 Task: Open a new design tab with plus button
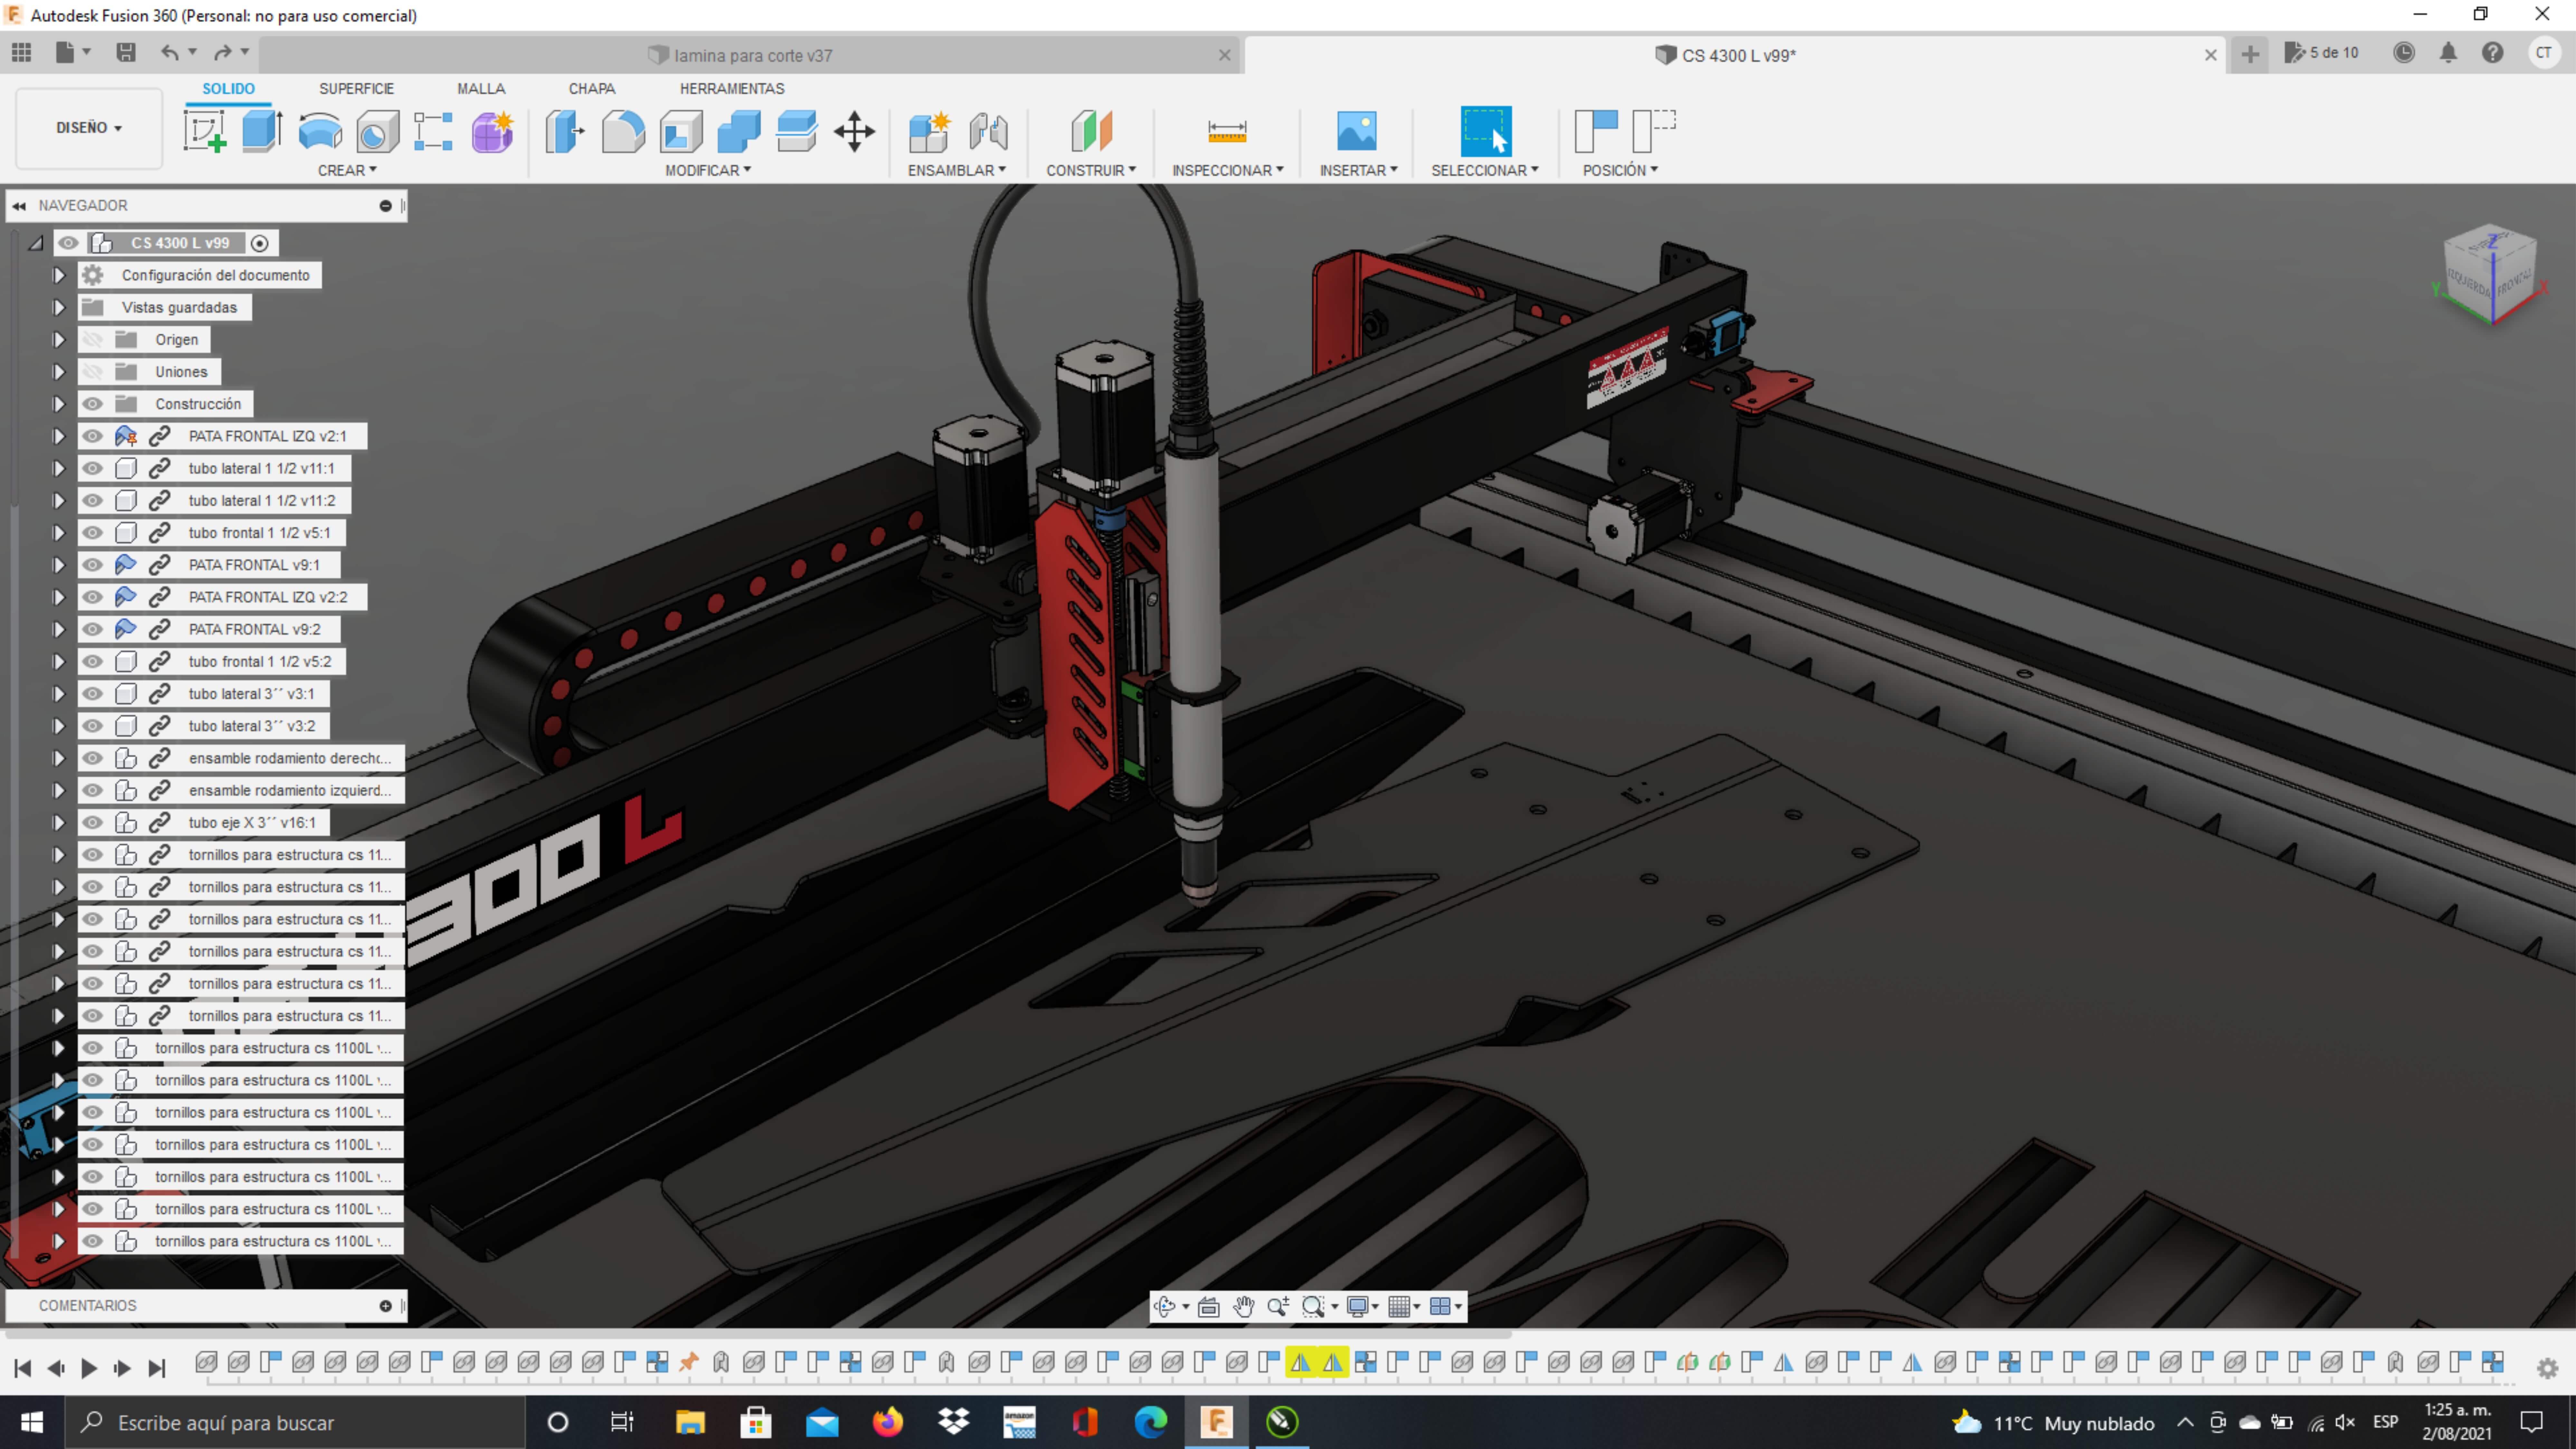pos(2250,54)
